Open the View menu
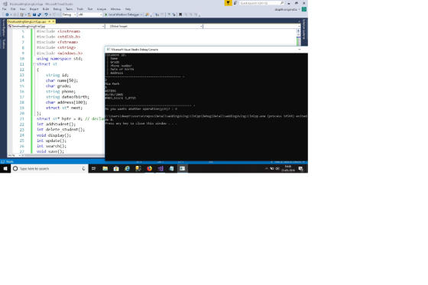The height and width of the screenshot is (285, 428). click(x=23, y=9)
